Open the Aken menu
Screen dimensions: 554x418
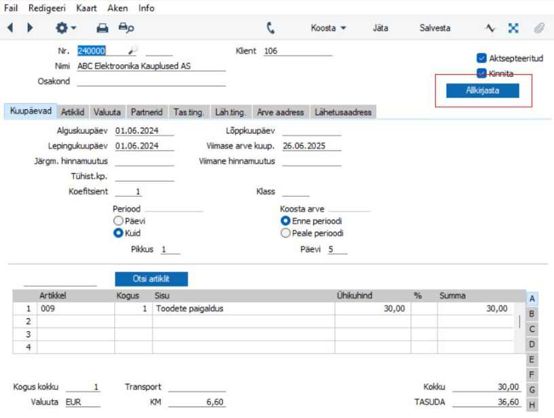click(118, 7)
